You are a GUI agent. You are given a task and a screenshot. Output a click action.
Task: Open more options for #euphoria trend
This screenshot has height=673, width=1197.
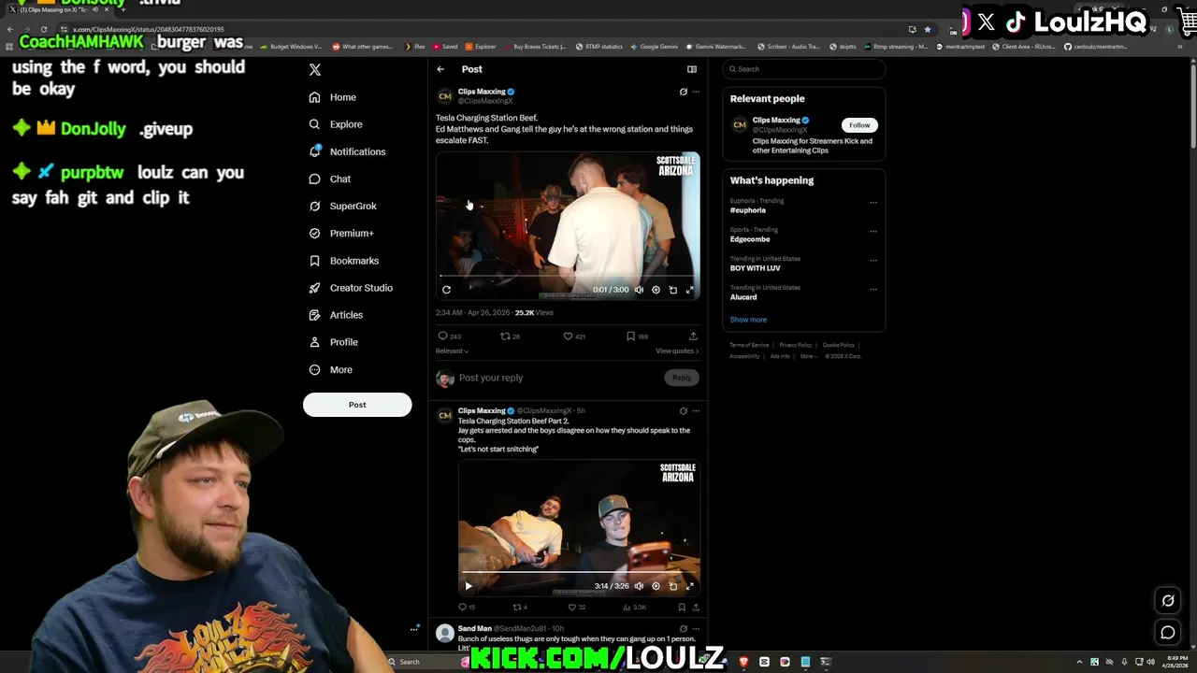[873, 202]
